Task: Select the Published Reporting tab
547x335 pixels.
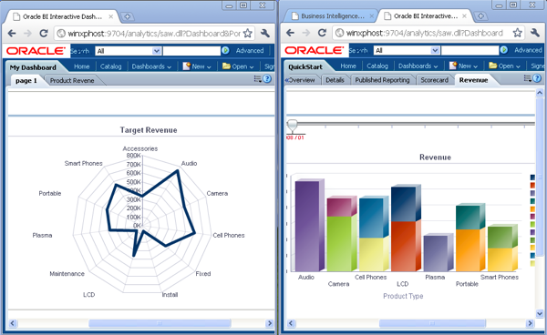Action: tap(382, 80)
